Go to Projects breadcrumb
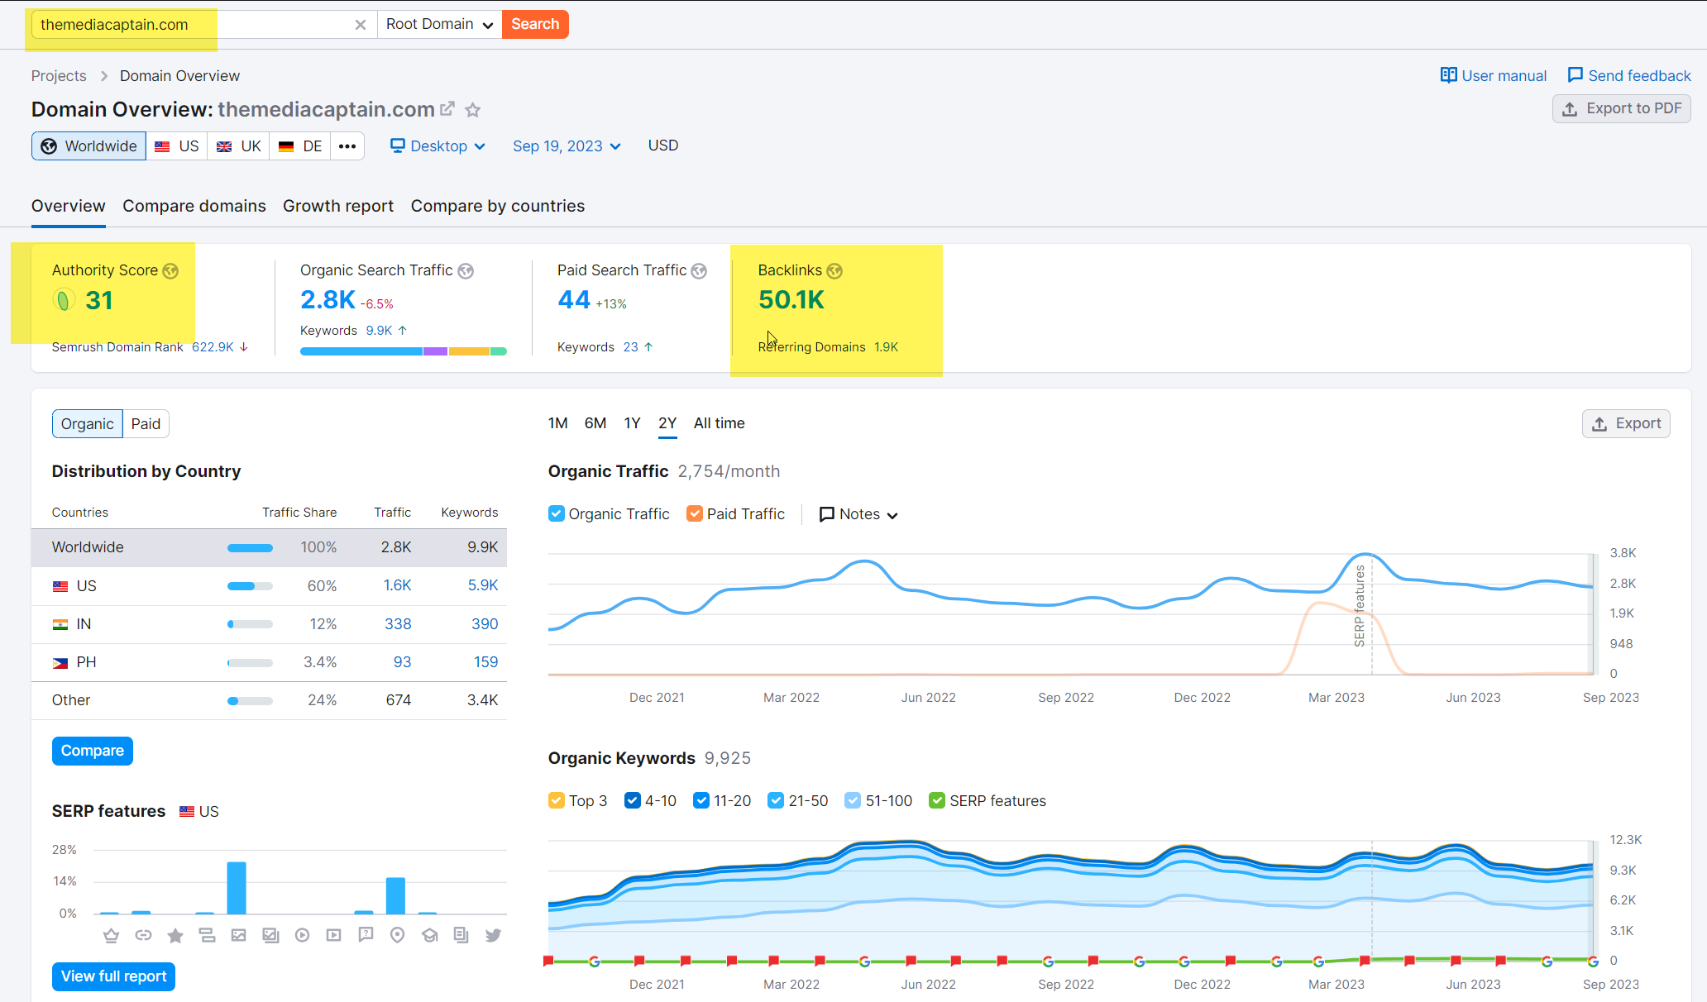1707x1002 pixels. (x=59, y=76)
